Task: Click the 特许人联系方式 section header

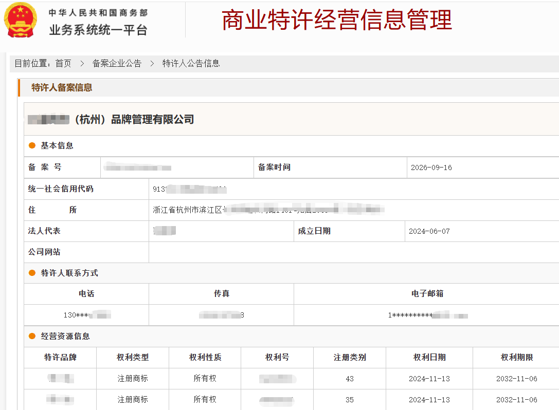Action: pyautogui.click(x=69, y=273)
